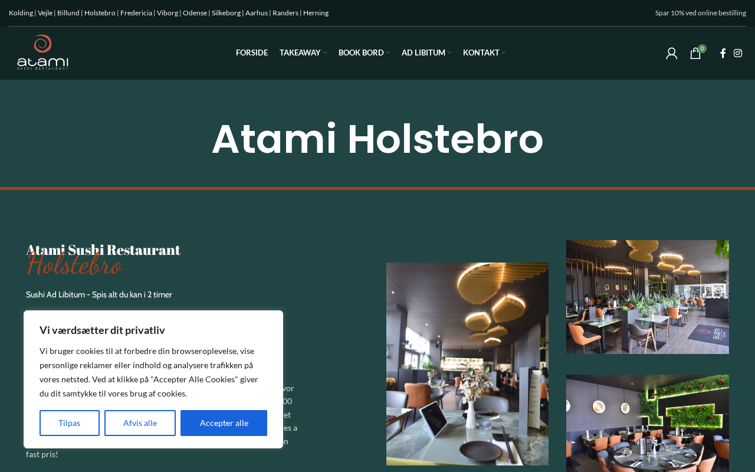
Task: Open the Book Bord menu item
Action: [361, 53]
